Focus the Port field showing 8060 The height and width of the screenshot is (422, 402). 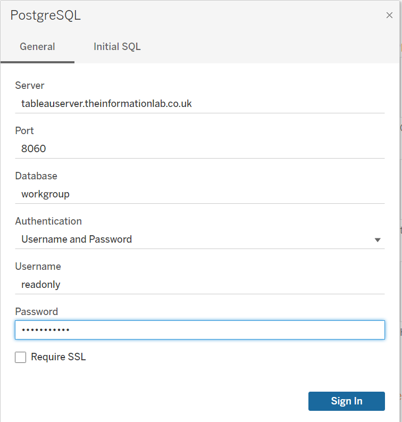click(x=199, y=149)
